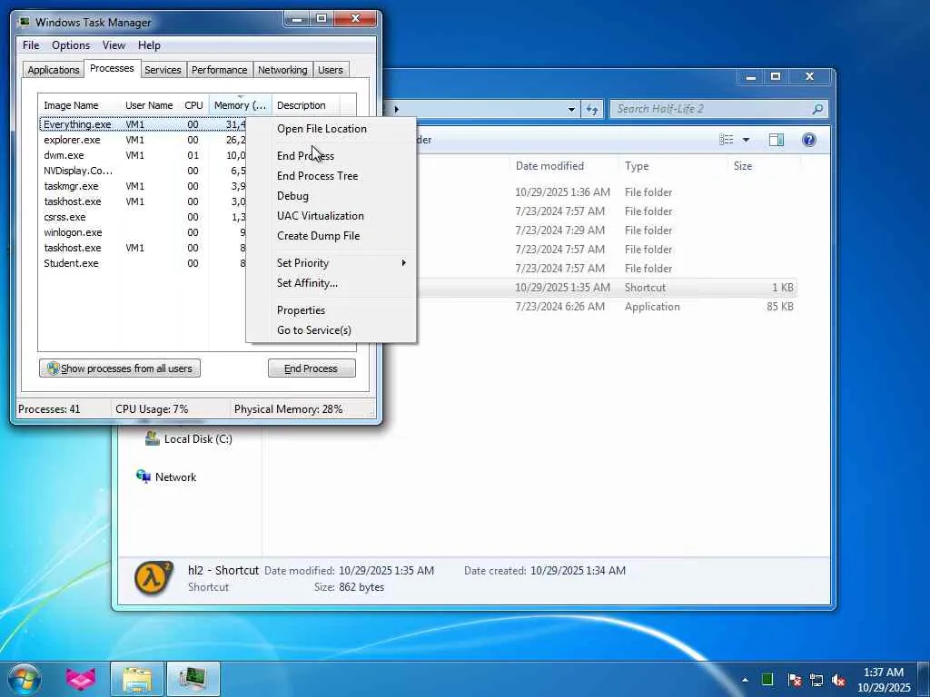Sort processes by CPU column
The width and height of the screenshot is (930, 697).
click(194, 105)
